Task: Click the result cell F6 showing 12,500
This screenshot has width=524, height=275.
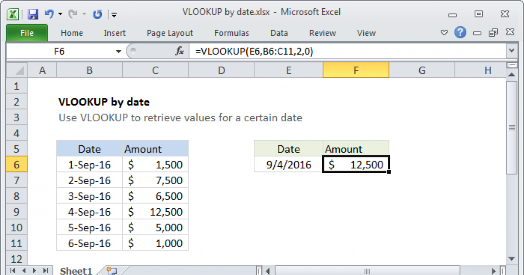Action: 356,165
